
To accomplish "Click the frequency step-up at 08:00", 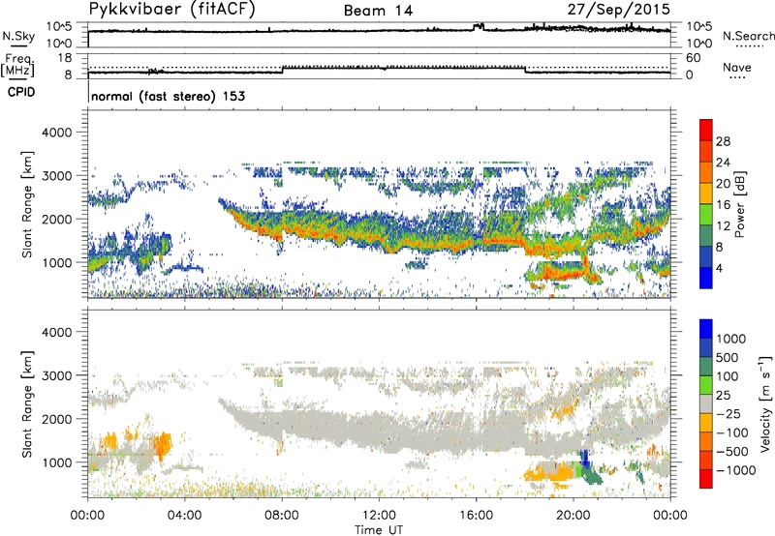I will (283, 70).
